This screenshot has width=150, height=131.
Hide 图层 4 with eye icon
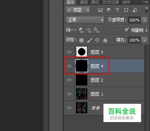[x=69, y=66]
